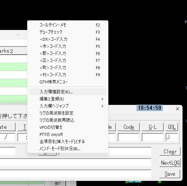
Task: Select VFOの切替え menu item
Action: point(68,127)
